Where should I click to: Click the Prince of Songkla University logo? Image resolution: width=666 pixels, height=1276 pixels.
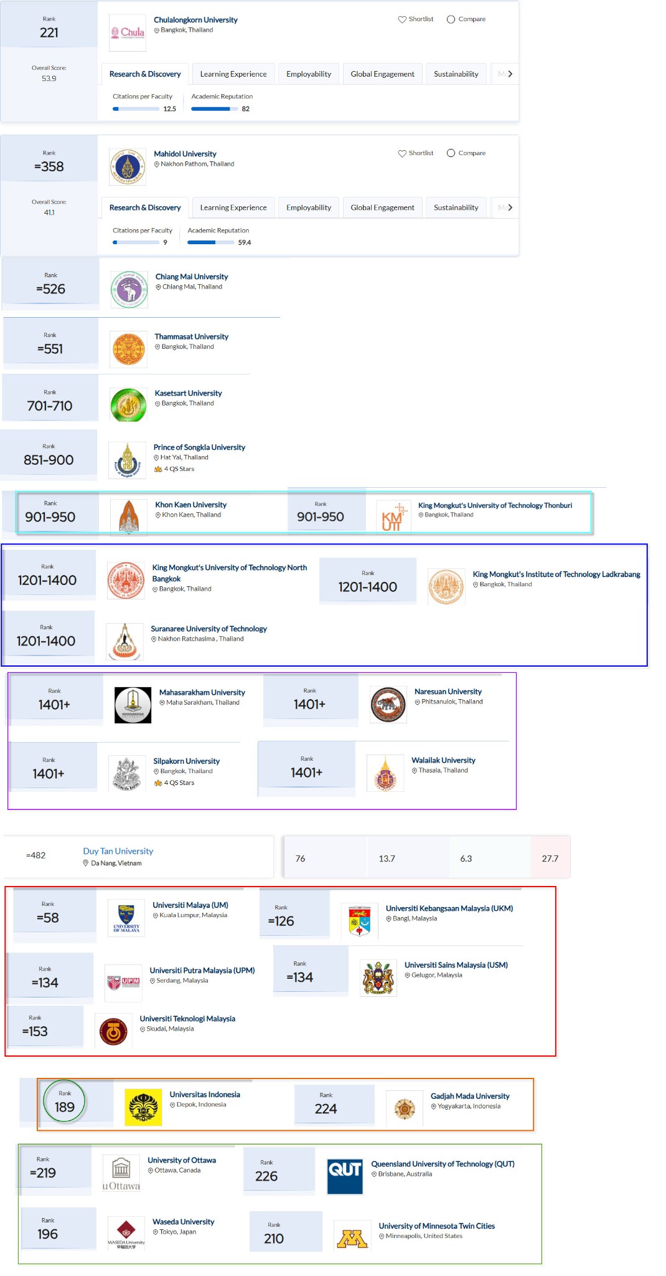point(127,460)
